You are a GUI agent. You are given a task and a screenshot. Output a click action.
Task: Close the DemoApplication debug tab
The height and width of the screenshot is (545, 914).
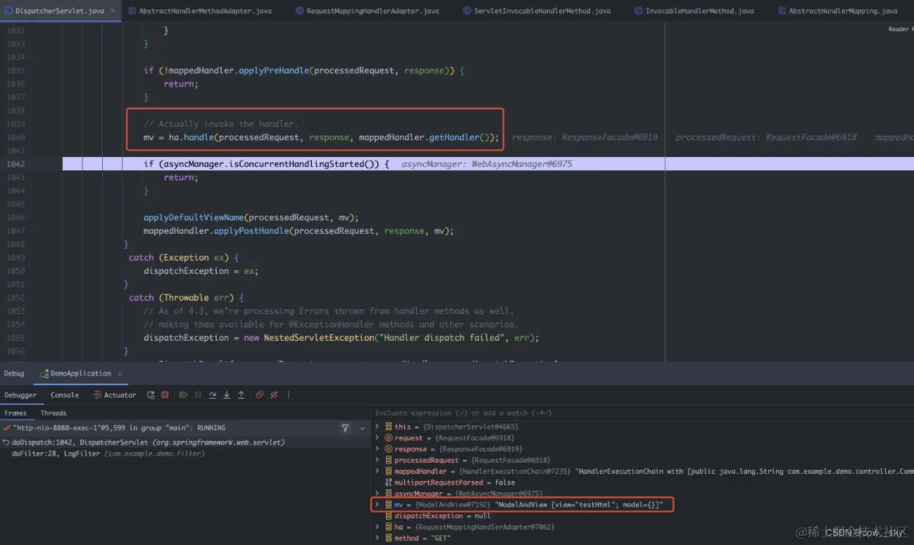(x=120, y=374)
